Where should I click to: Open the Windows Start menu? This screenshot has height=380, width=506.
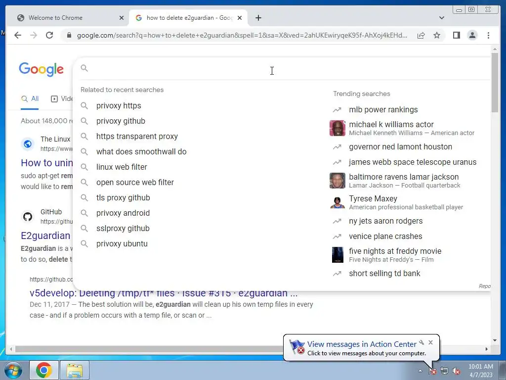(13, 370)
